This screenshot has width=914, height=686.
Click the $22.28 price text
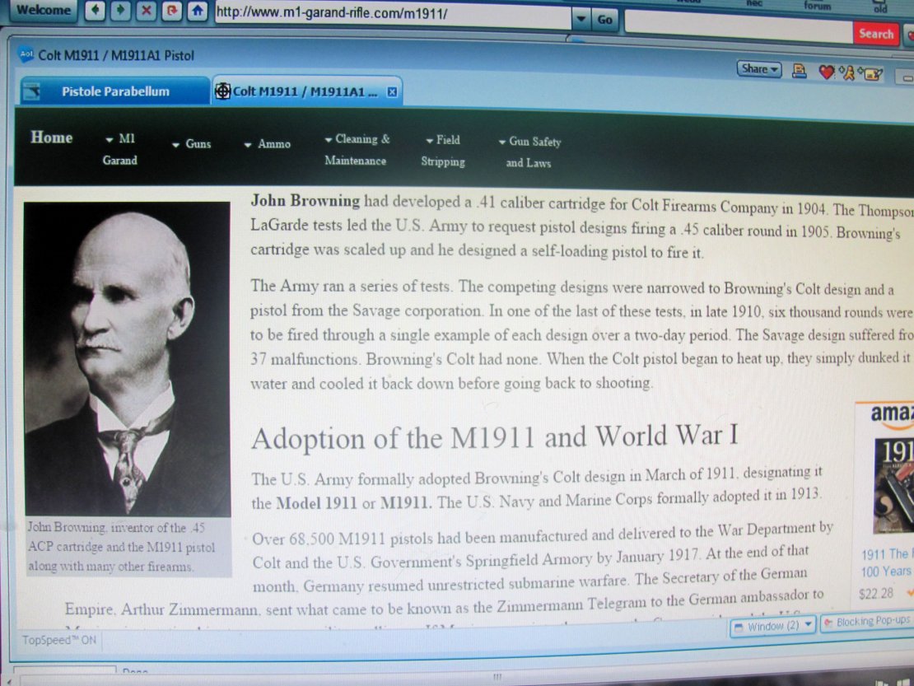(875, 593)
